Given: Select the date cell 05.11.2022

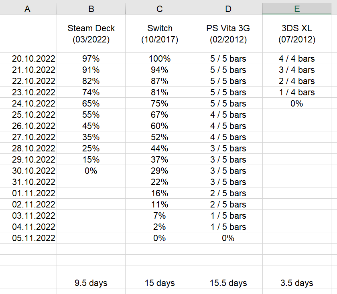Looking at the screenshot, I should point(28,238).
